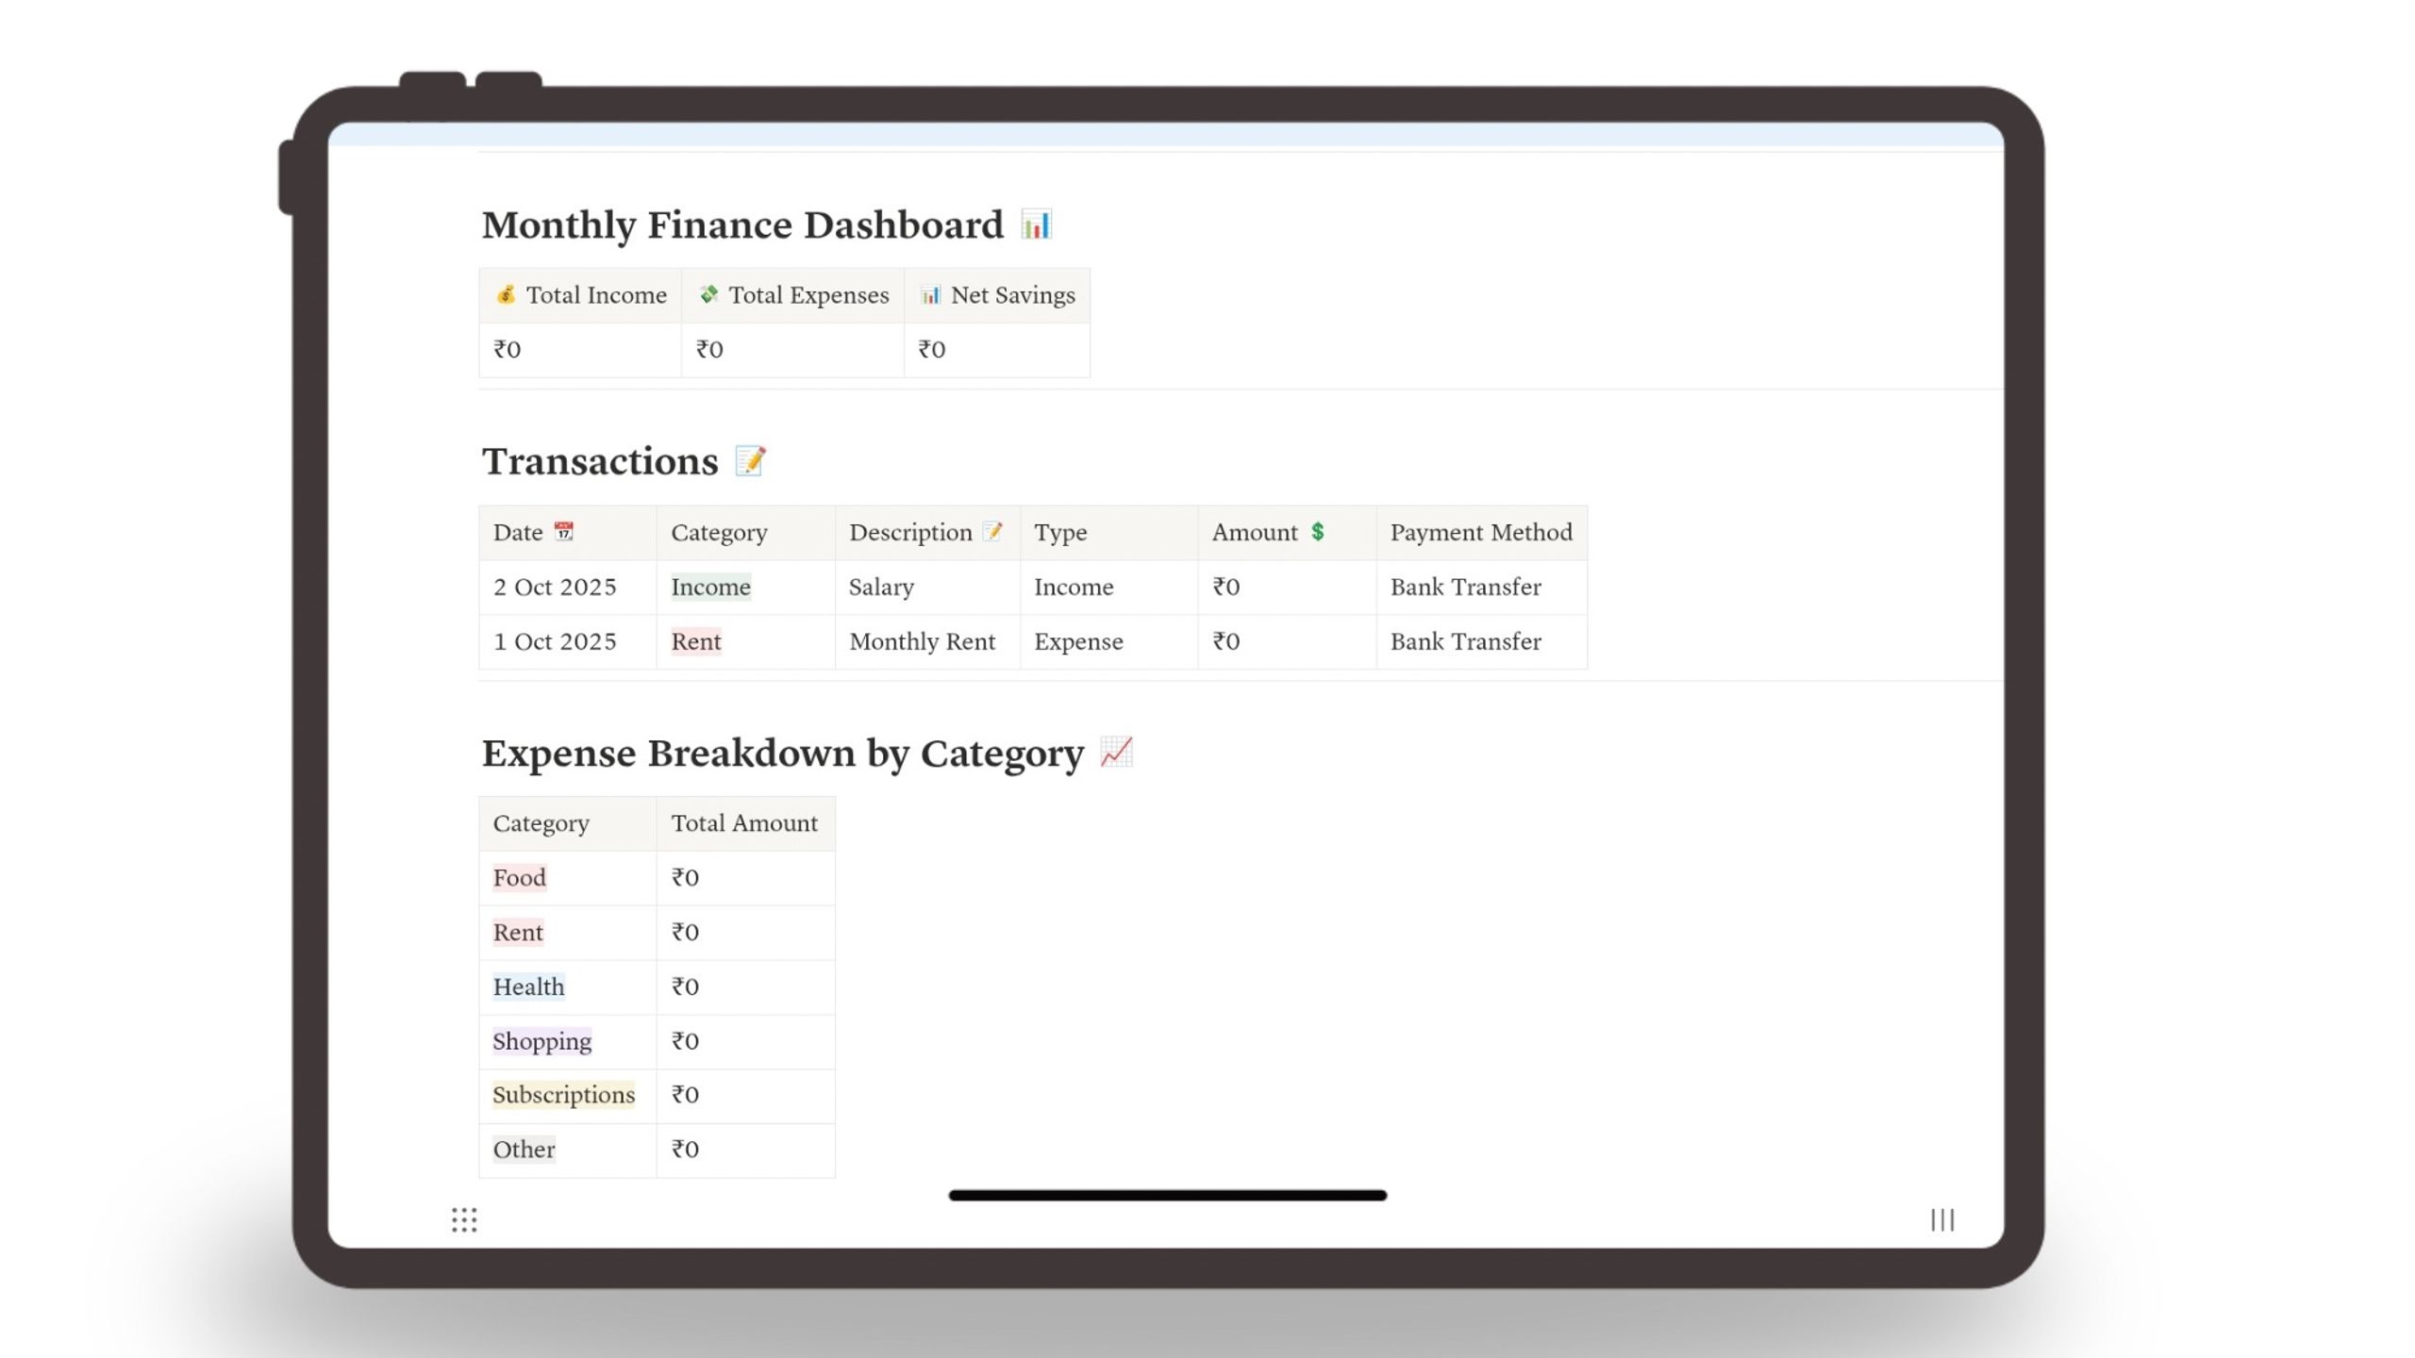Select the Health category tag
2415x1358 pixels.
pos(528,986)
